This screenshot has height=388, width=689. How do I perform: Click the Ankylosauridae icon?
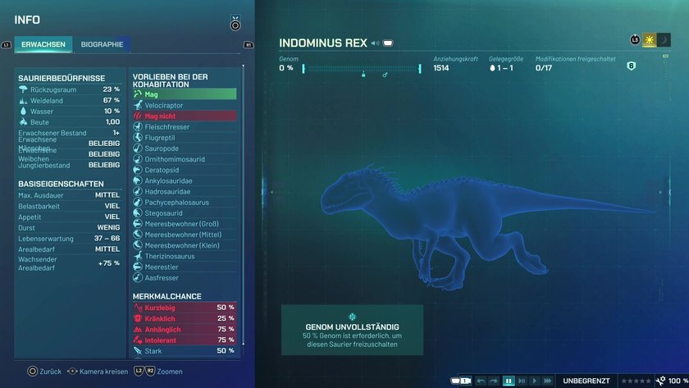click(x=138, y=180)
